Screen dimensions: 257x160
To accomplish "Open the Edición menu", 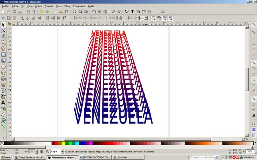I will 15,6.
